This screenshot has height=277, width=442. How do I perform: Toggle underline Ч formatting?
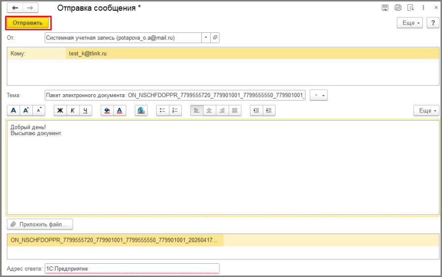click(x=85, y=110)
